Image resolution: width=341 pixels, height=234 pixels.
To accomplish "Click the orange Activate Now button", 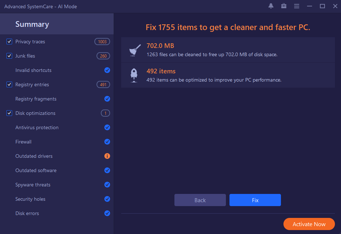I will pyautogui.click(x=309, y=224).
